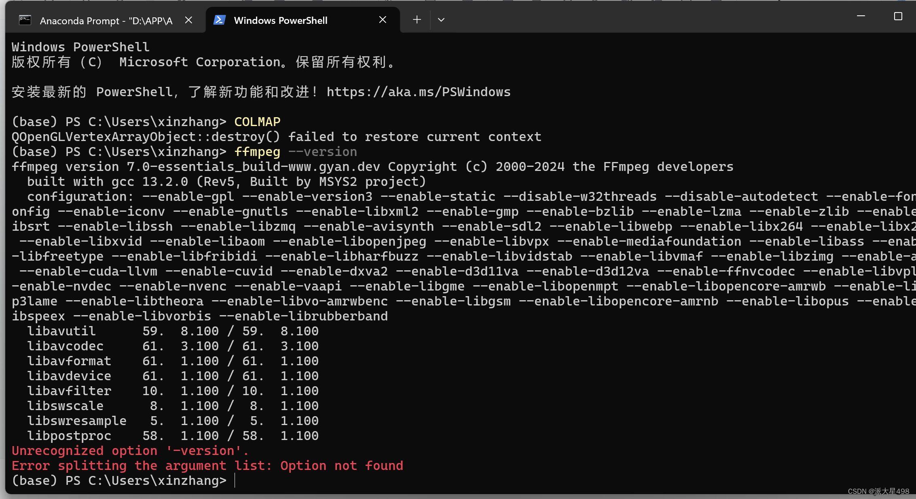Click the PowerShell tab icon

tap(219, 20)
